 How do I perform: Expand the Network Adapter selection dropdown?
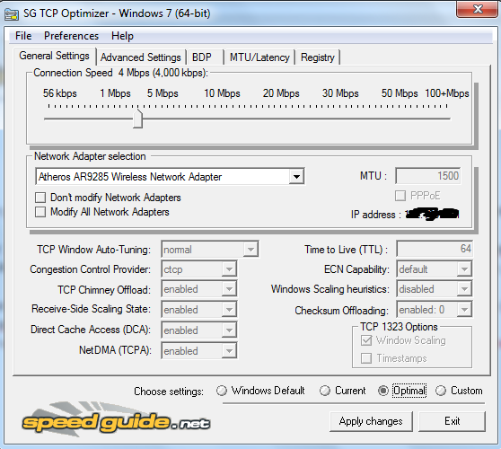[x=296, y=176]
